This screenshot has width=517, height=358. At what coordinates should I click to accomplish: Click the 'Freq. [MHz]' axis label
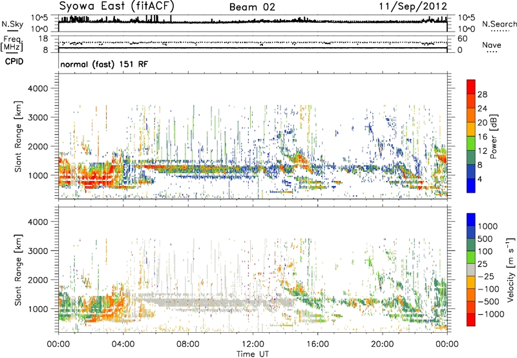(x=12, y=43)
